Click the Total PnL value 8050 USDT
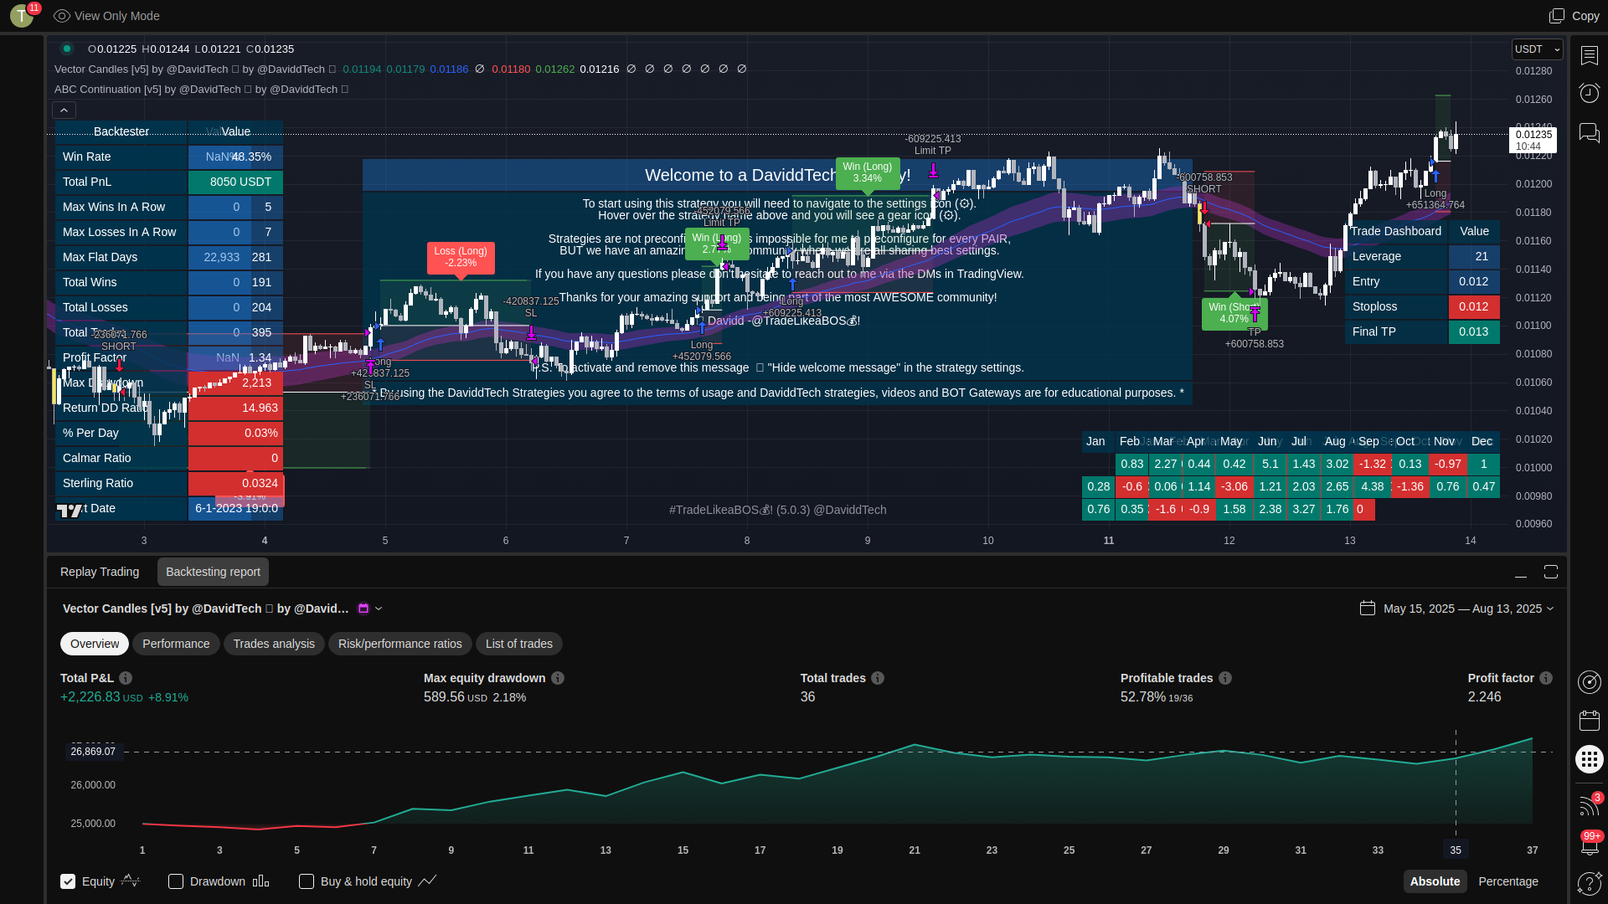The height and width of the screenshot is (904, 1608). [x=235, y=182]
